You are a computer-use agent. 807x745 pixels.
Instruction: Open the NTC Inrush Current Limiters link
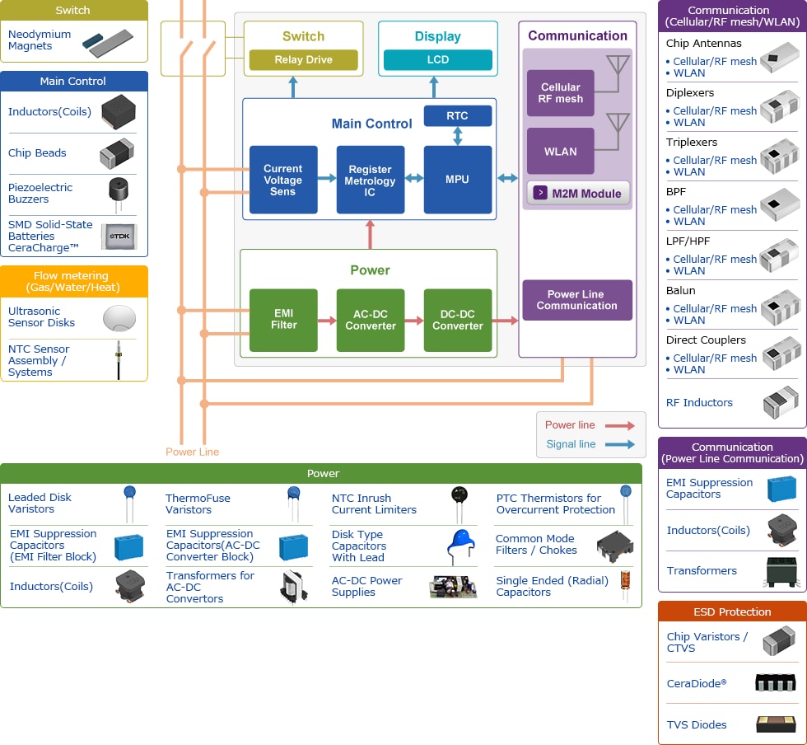click(x=374, y=504)
